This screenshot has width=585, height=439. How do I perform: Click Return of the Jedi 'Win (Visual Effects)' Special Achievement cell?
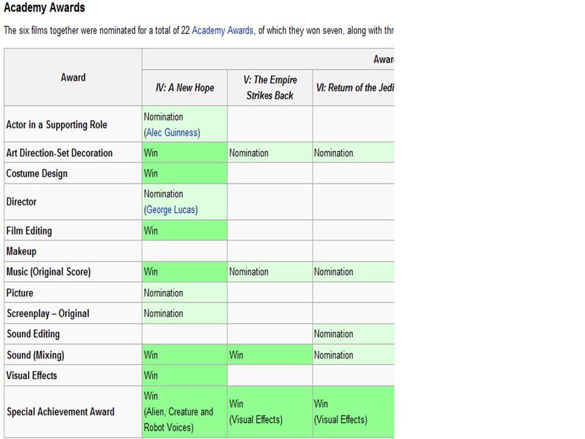pos(353,412)
